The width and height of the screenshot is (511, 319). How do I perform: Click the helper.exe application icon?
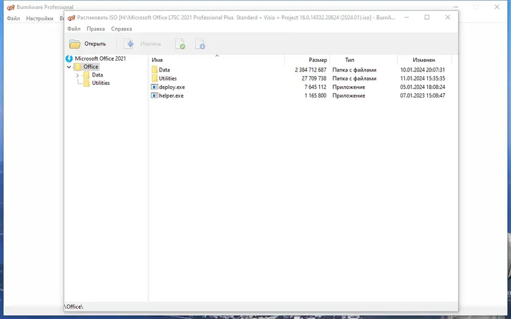(155, 96)
